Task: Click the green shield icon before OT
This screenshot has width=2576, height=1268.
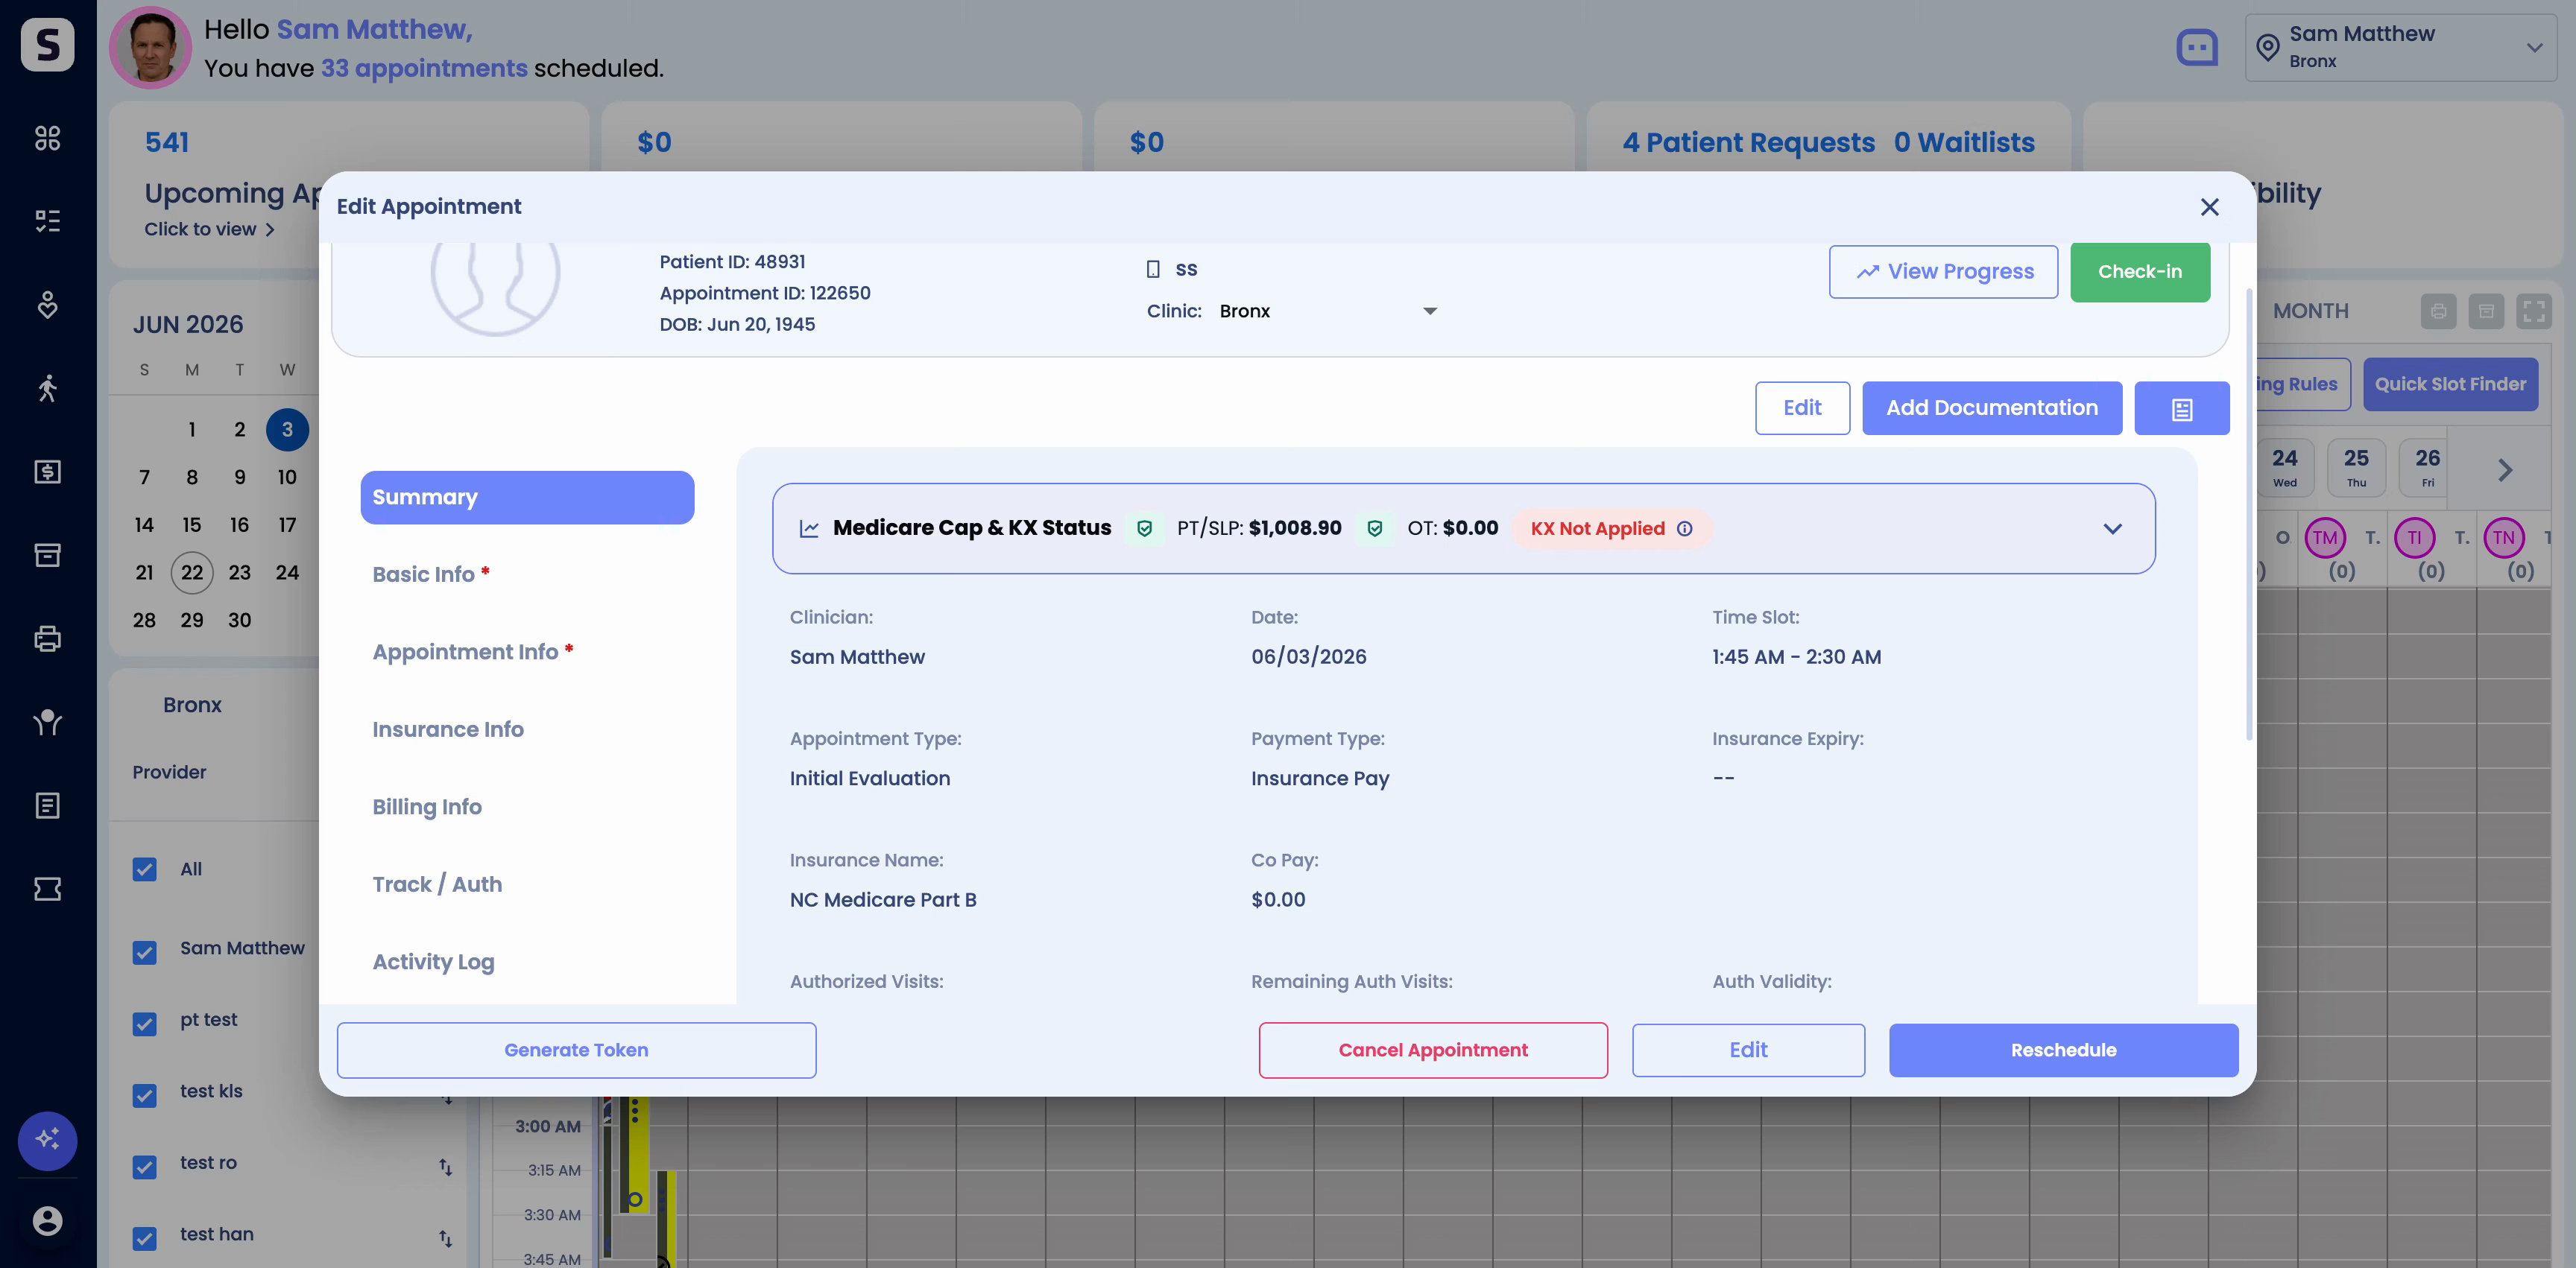Action: [1375, 529]
